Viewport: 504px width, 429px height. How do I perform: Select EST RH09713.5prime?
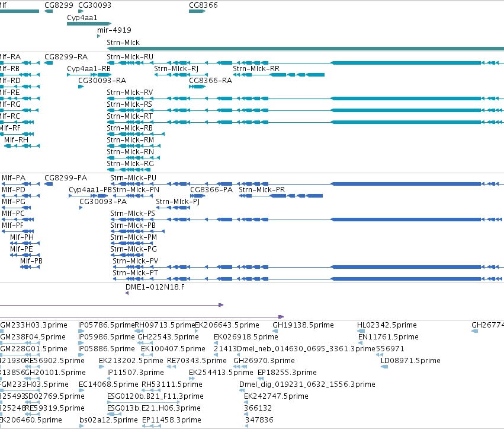[165, 325]
